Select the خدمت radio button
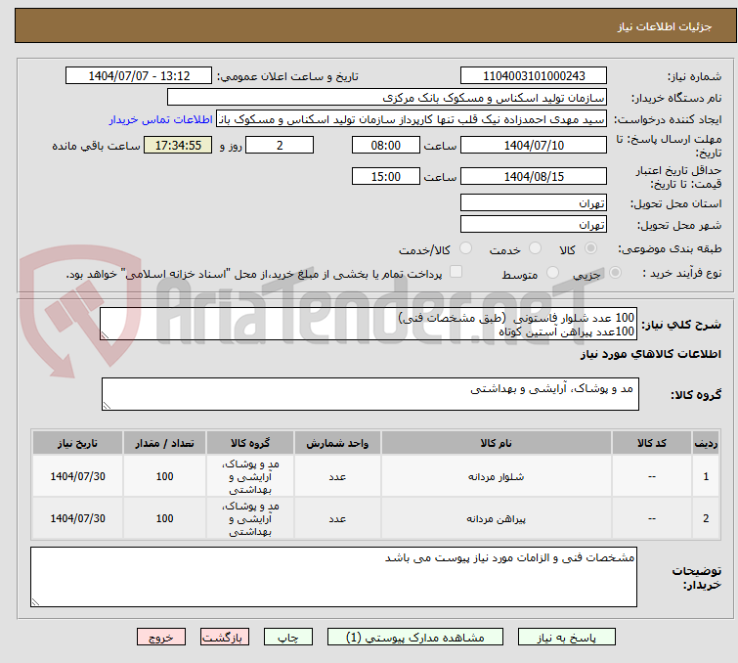Screen dimensions: 738x663 click(x=535, y=248)
